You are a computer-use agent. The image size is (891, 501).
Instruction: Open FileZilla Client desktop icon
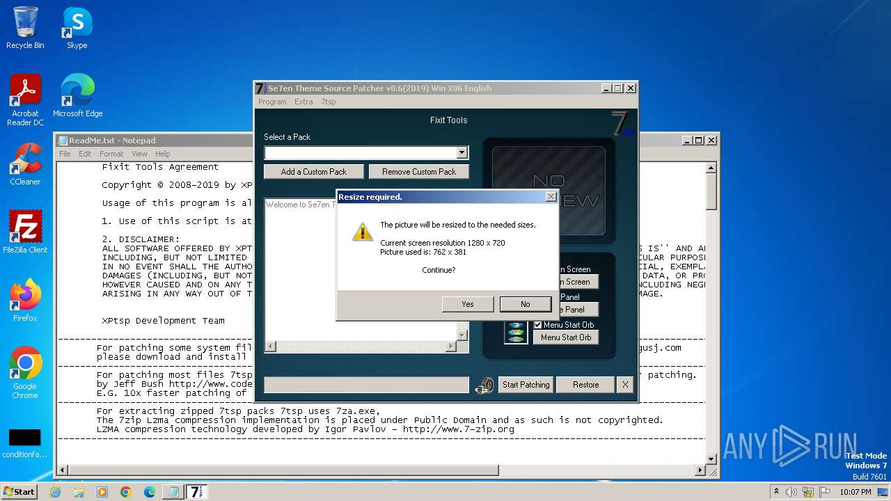pos(25,232)
